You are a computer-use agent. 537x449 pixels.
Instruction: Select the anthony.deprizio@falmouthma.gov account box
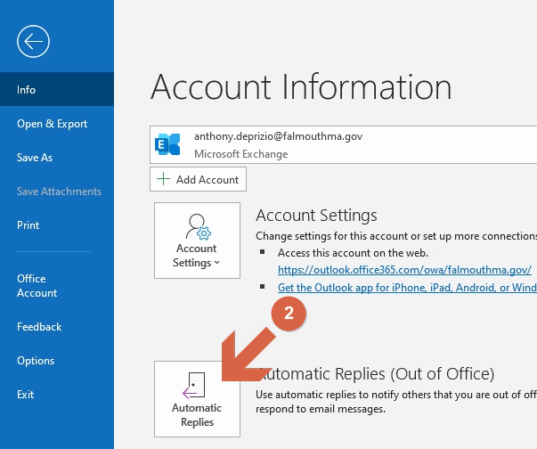click(343, 144)
